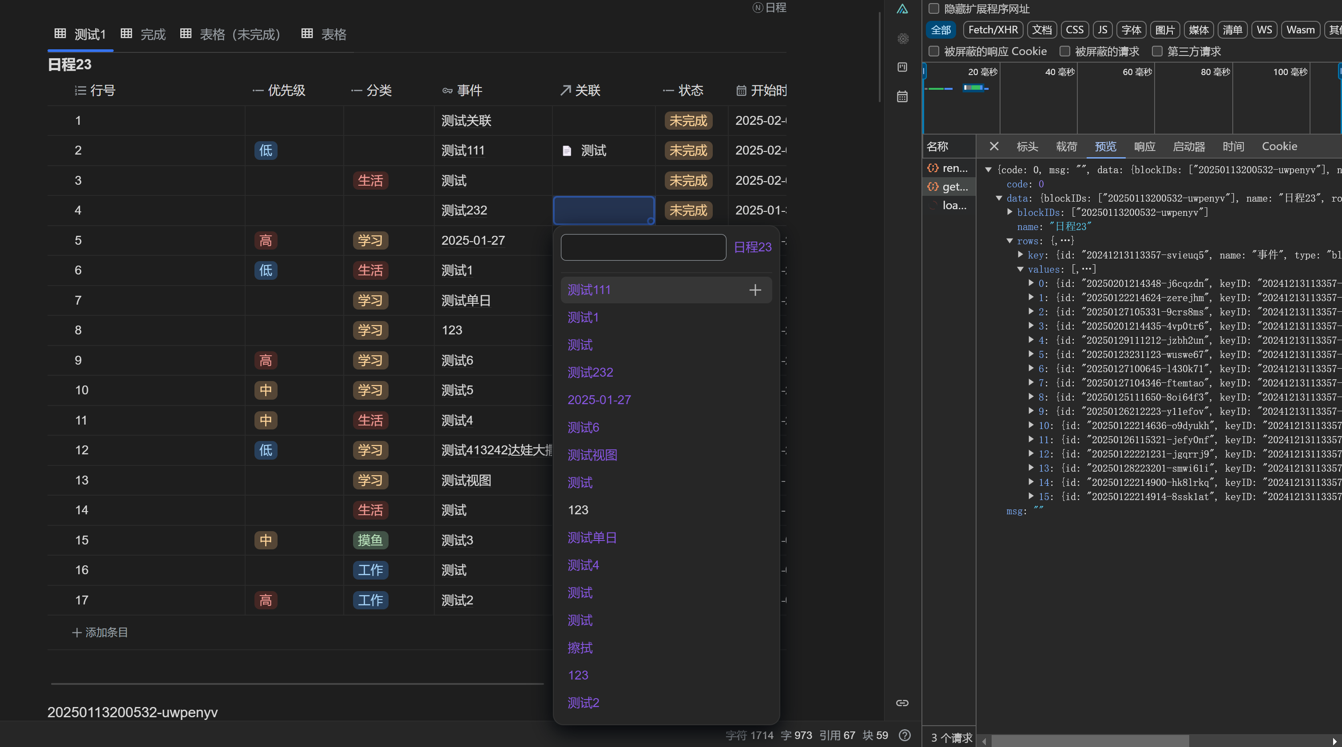1342x747 pixels.
Task: Click 添加条目 to add a row
Action: [x=100, y=632]
